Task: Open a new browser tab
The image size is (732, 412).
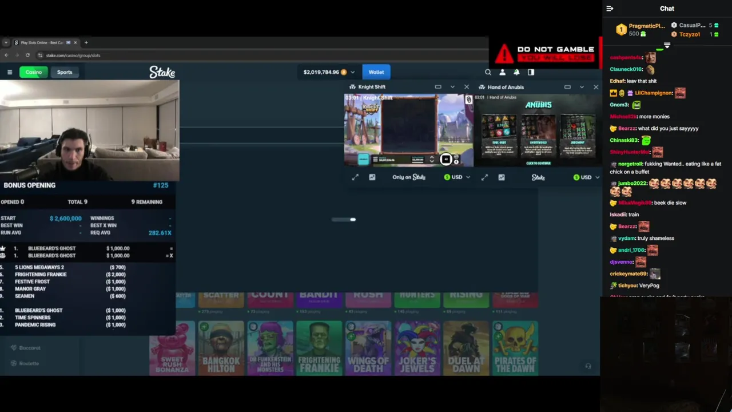Action: pos(86,42)
